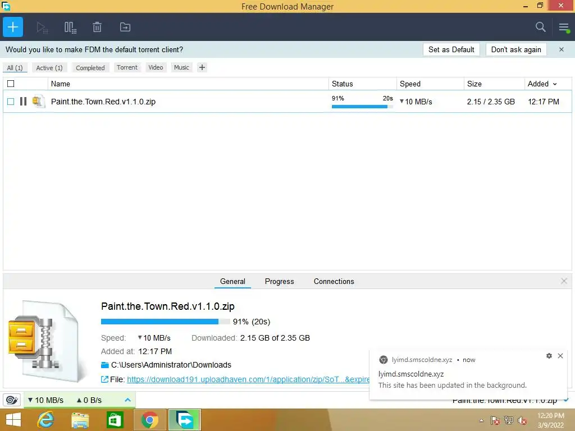Open C:\Users\Administrator\Downloads path
575x431 pixels.
[171, 365]
